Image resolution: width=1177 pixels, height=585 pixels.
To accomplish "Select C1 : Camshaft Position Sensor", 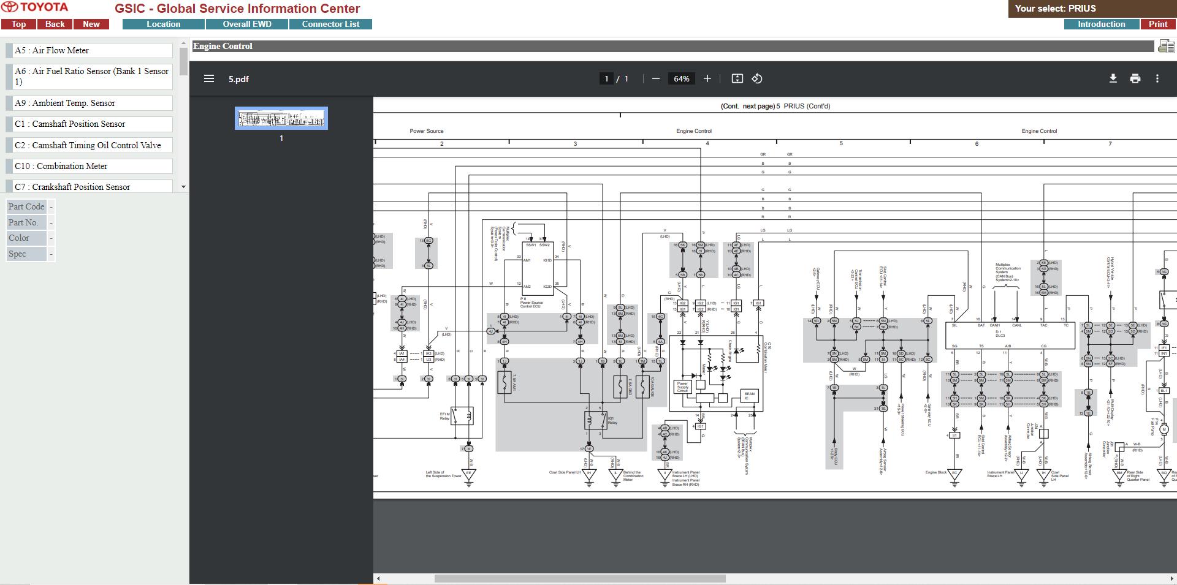I will pos(89,124).
